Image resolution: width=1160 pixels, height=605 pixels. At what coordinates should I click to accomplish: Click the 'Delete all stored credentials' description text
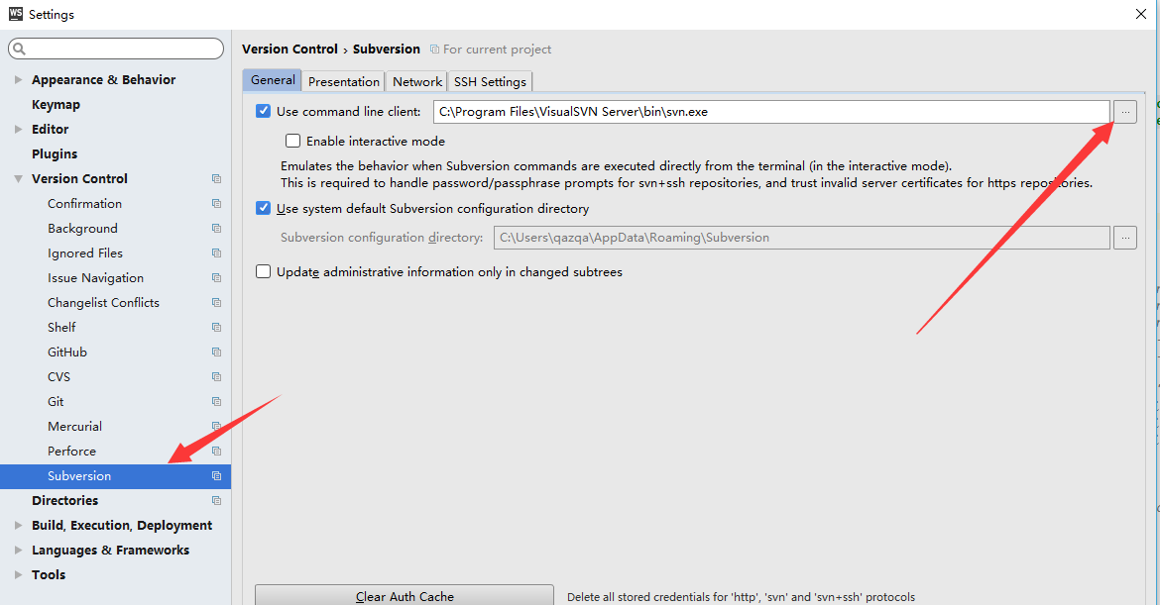pyautogui.click(x=741, y=597)
